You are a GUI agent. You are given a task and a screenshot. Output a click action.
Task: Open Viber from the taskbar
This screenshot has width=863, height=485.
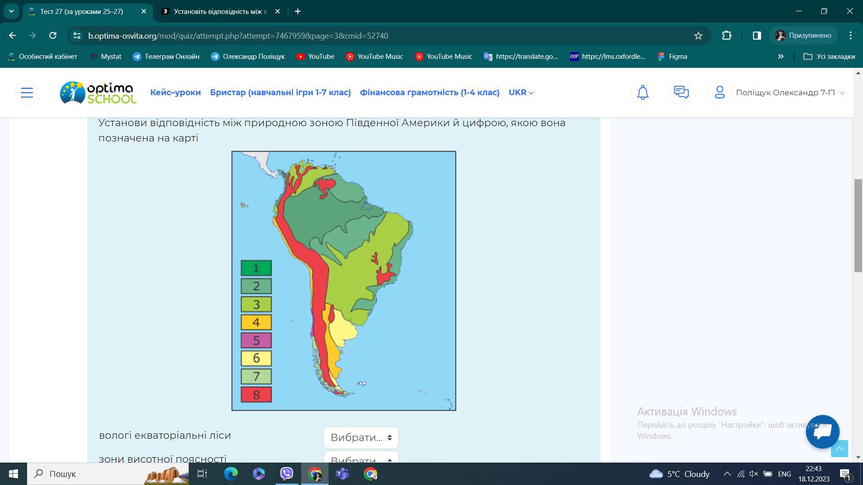[x=287, y=474]
